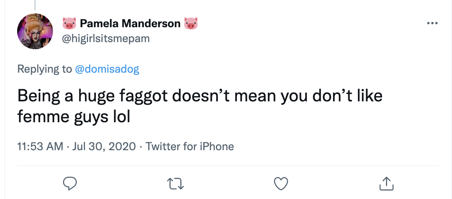452x199 pixels.
Task: Click the Pamela Manderson display name
Action: [x=130, y=24]
